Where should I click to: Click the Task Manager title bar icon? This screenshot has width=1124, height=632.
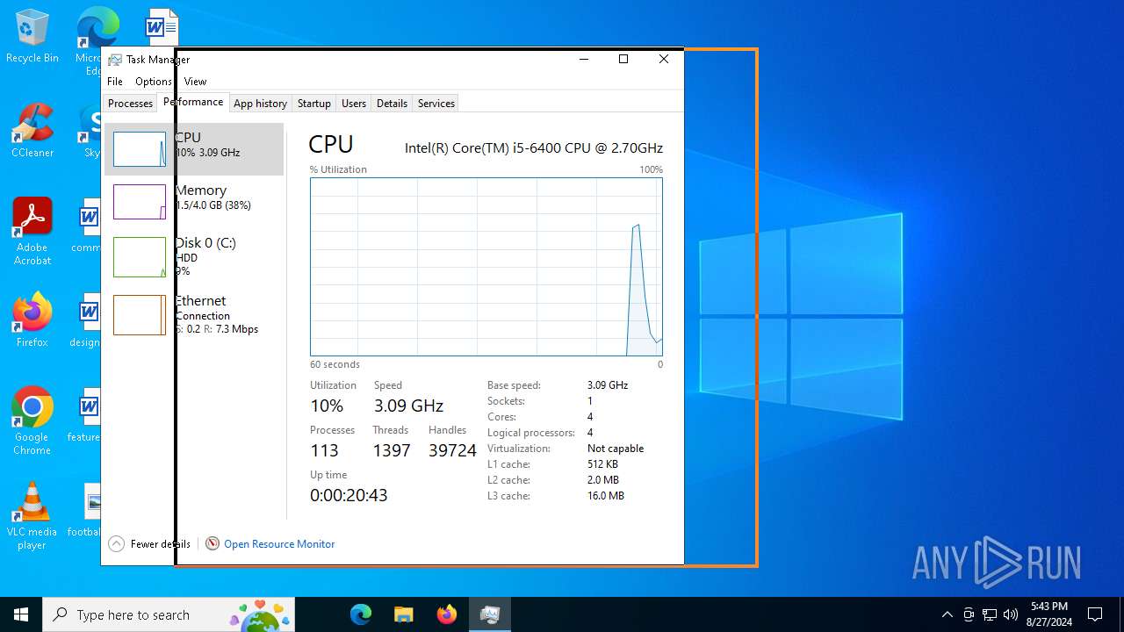pos(115,60)
